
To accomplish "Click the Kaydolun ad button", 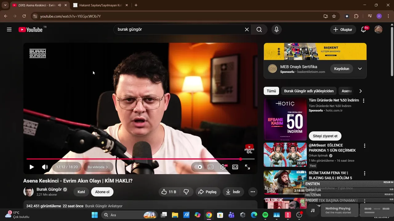I will [342, 69].
